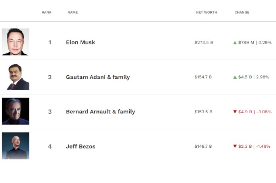Open the photo thumbnail in the rank 1 row
The height and width of the screenshot is (183, 276).
point(15,42)
